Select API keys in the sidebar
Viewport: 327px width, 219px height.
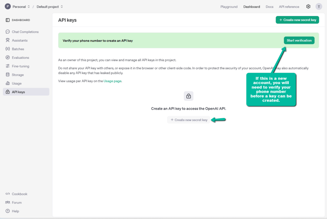(26, 92)
